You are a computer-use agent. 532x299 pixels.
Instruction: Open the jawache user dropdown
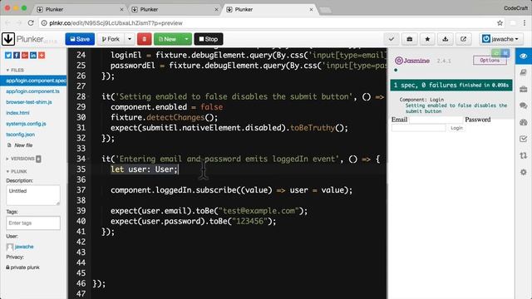[x=500, y=39]
